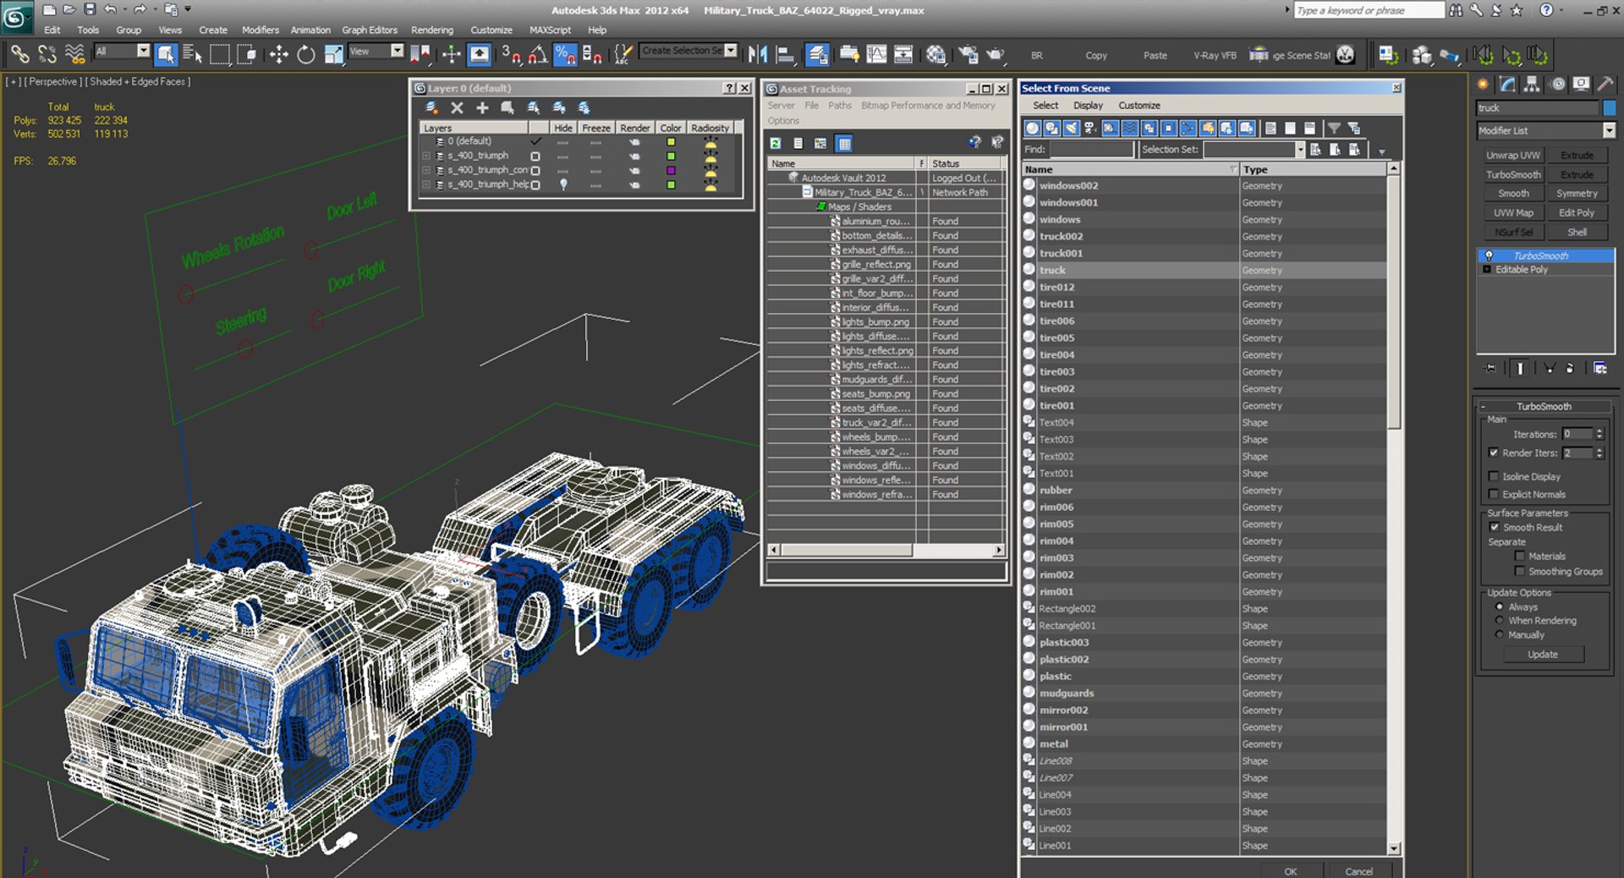Activate Bind to Space Warp tool

(x=74, y=55)
